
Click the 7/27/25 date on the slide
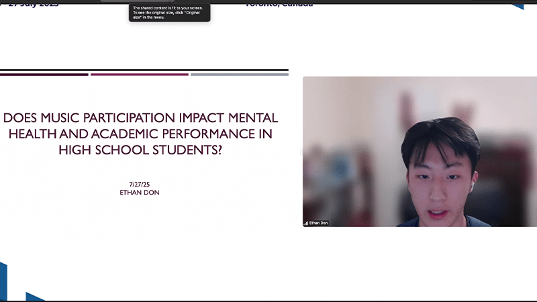point(140,184)
